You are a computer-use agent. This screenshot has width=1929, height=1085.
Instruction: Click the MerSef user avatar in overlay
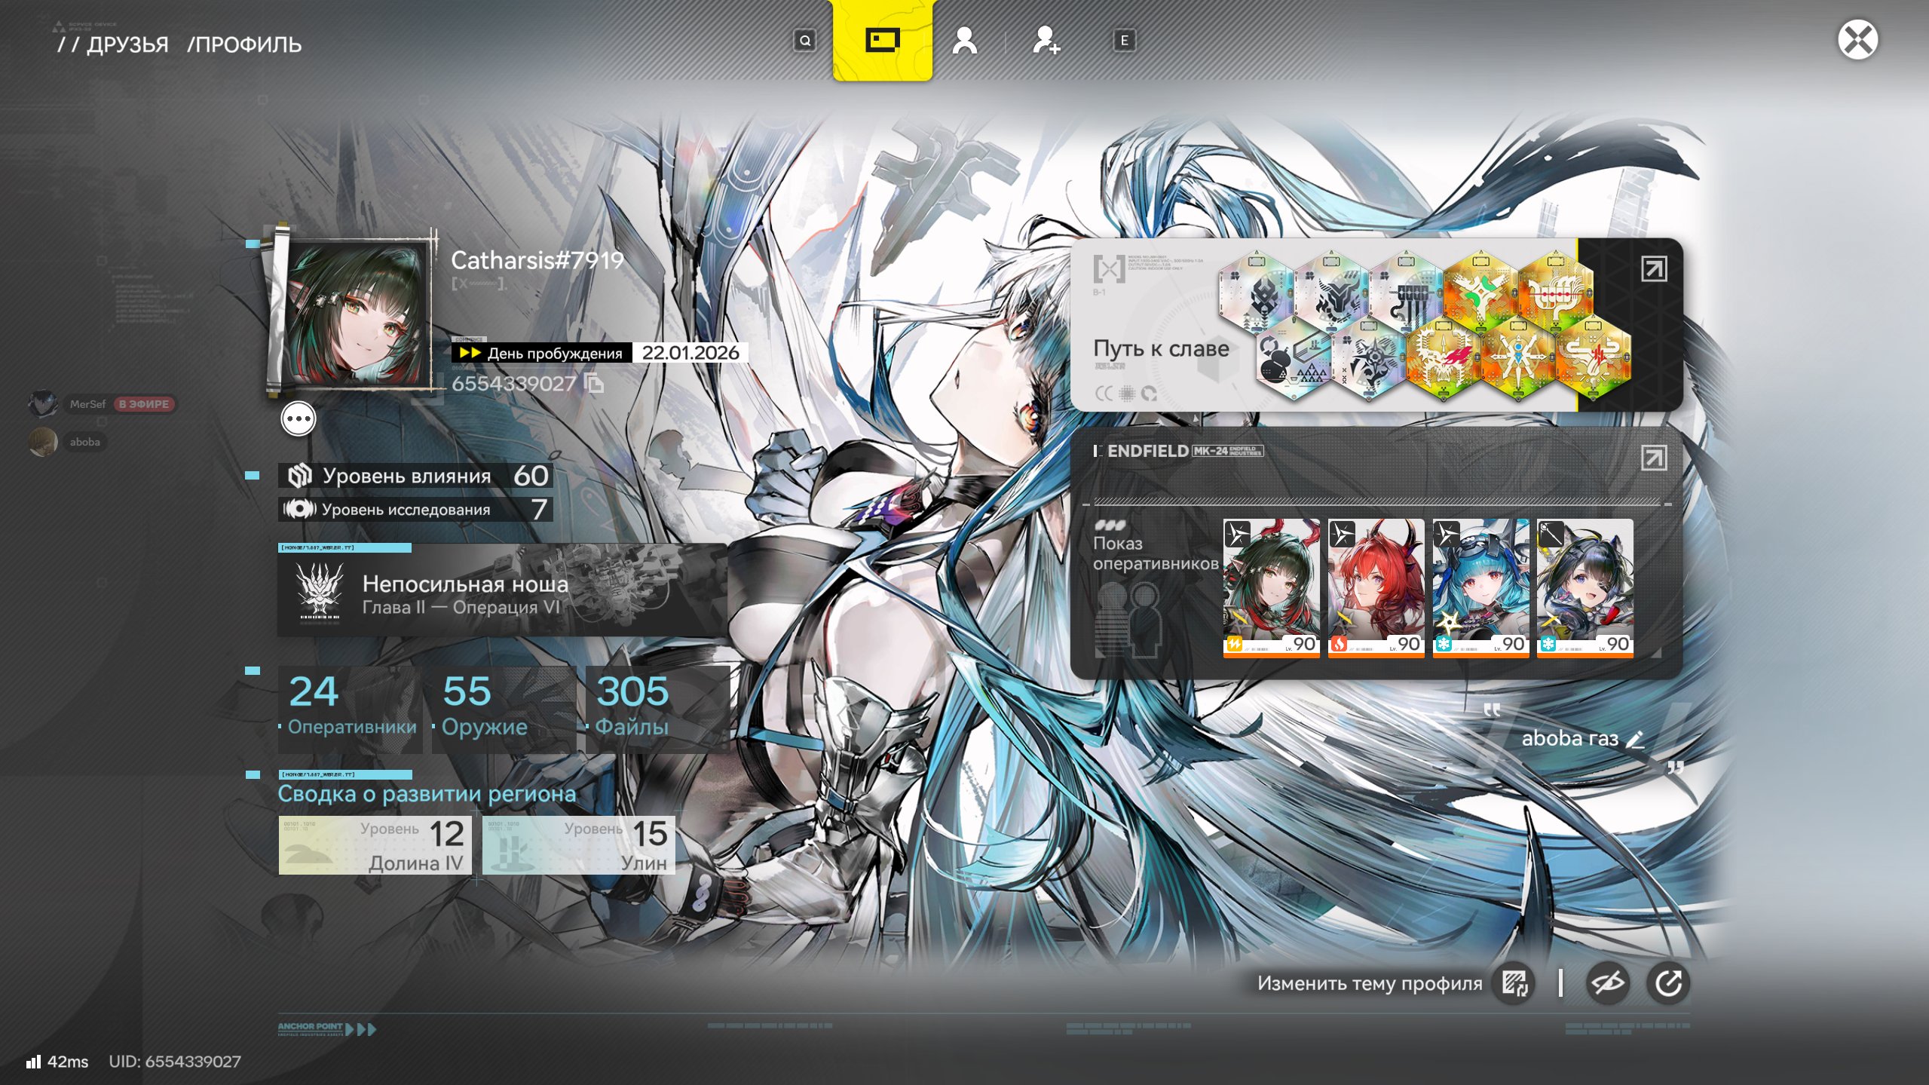tap(43, 404)
